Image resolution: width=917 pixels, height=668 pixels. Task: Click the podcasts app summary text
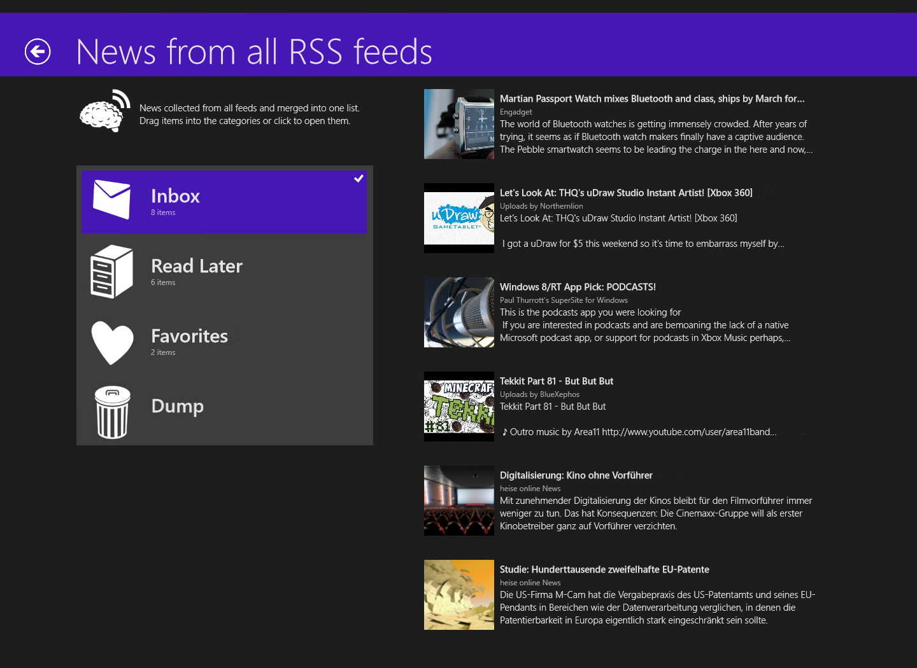point(645,325)
